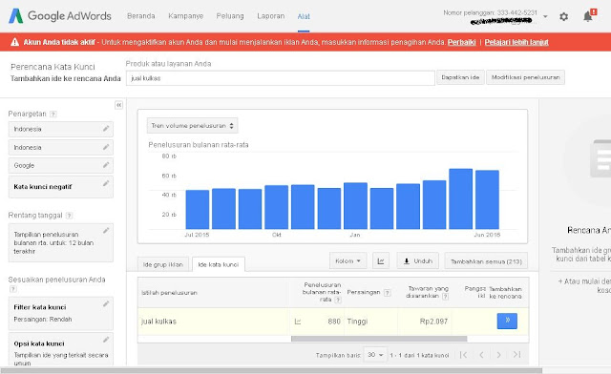611x374 pixels.
Task: Open help for Tawaran yang disarankan column
Action: coord(446,297)
